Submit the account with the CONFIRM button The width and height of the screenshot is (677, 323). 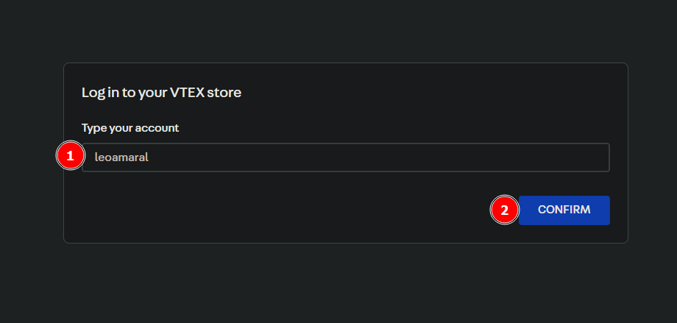click(564, 210)
